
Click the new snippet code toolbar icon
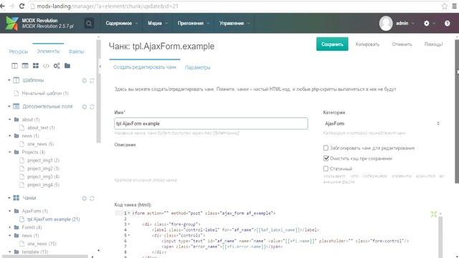coord(46,66)
